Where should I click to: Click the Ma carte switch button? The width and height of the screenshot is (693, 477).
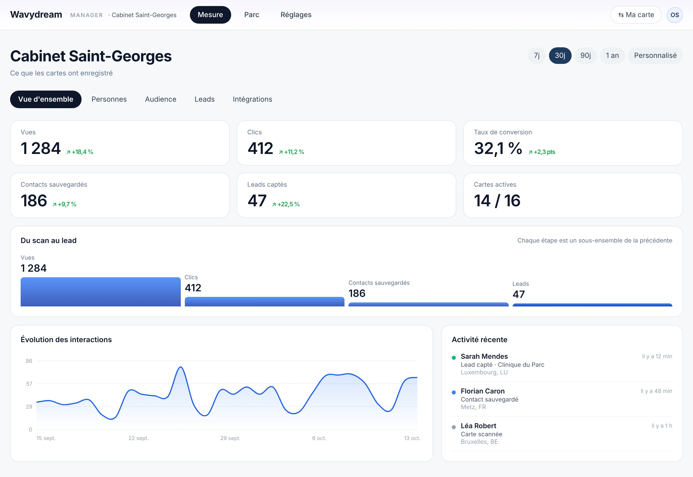click(x=636, y=15)
